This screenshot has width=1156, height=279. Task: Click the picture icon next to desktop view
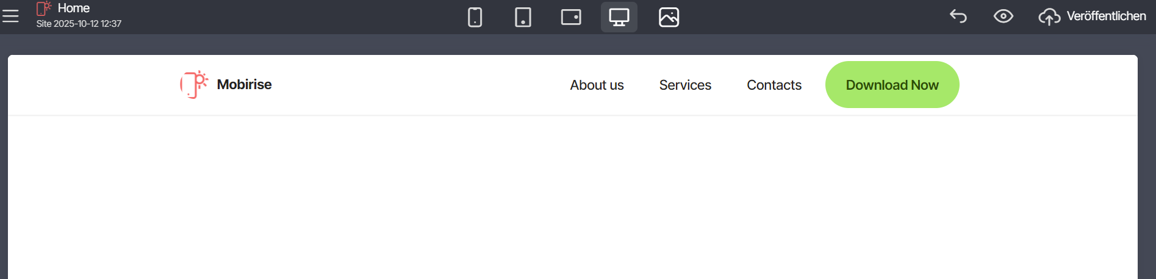(x=669, y=17)
